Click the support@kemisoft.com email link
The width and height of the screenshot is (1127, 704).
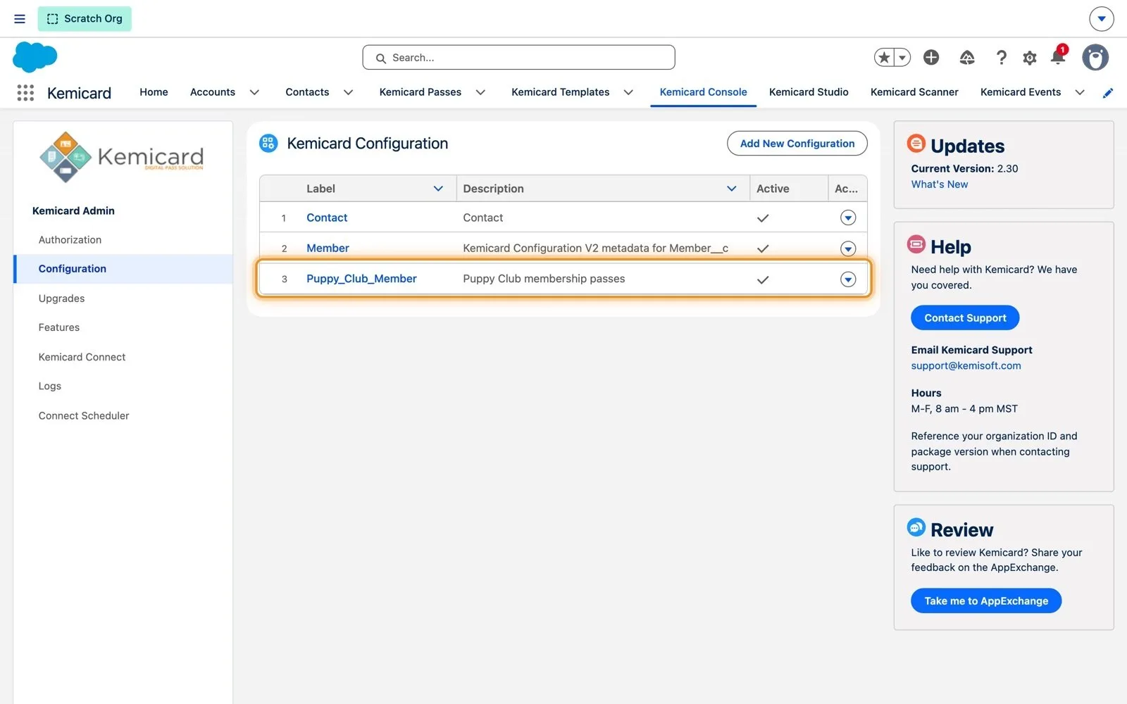[x=966, y=365]
